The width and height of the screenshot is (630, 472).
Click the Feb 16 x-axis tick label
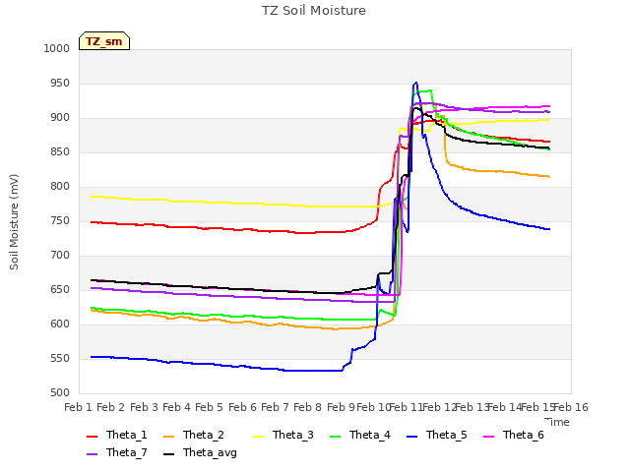571,407
